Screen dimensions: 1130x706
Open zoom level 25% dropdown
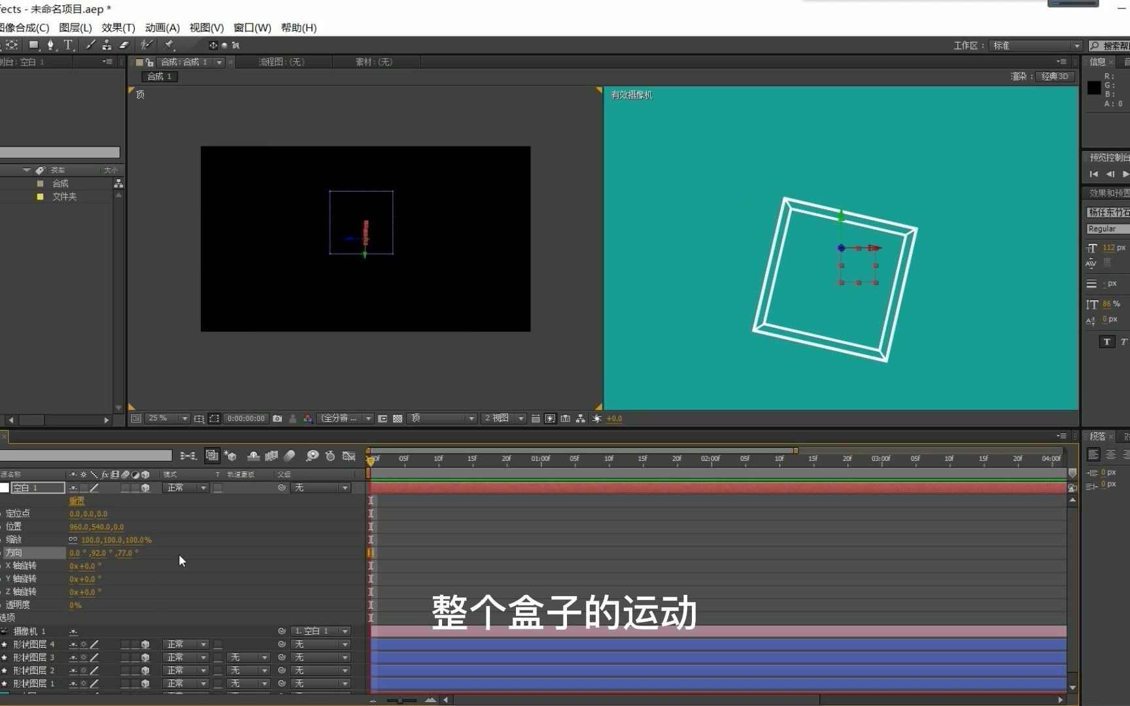[167, 418]
